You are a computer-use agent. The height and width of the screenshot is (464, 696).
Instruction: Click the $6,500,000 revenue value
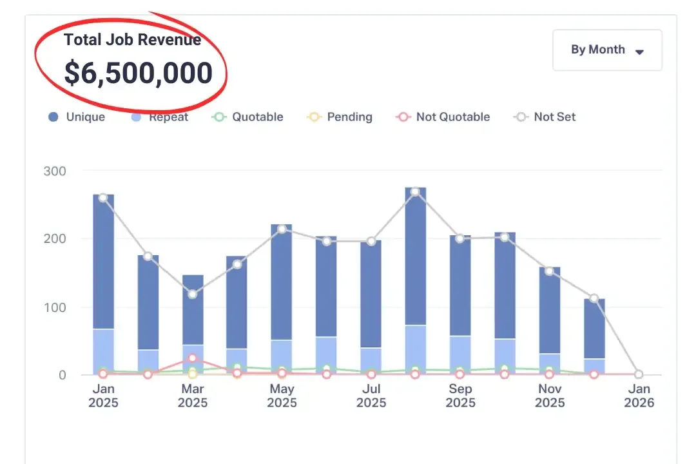[x=139, y=73]
